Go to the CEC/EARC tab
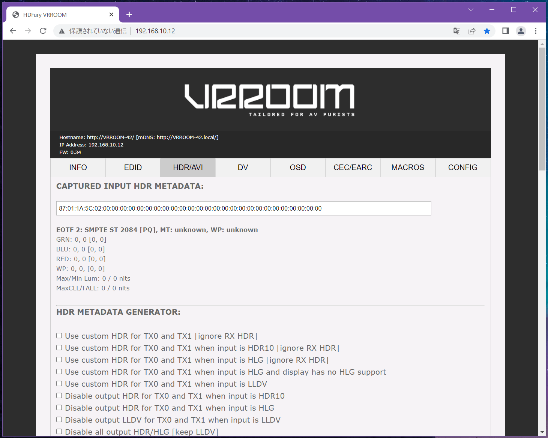The width and height of the screenshot is (548, 438). pos(353,167)
